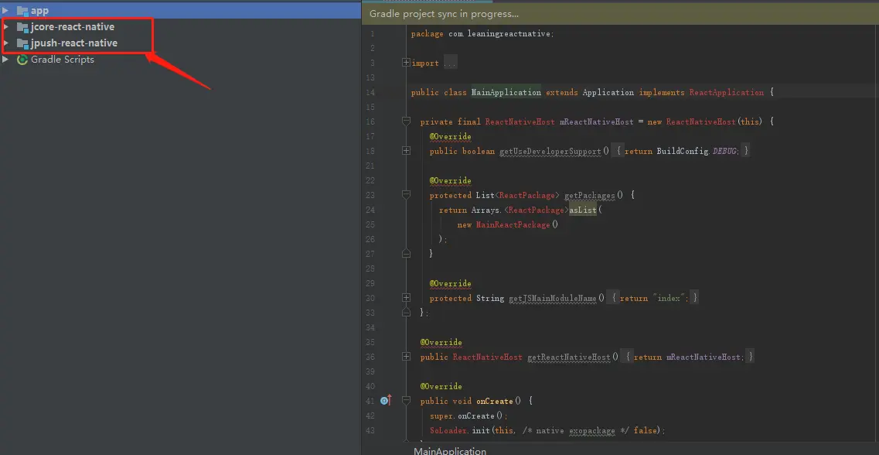This screenshot has width=879, height=455.
Task: Click the jcore-react-native module folder icon
Action: 22,27
